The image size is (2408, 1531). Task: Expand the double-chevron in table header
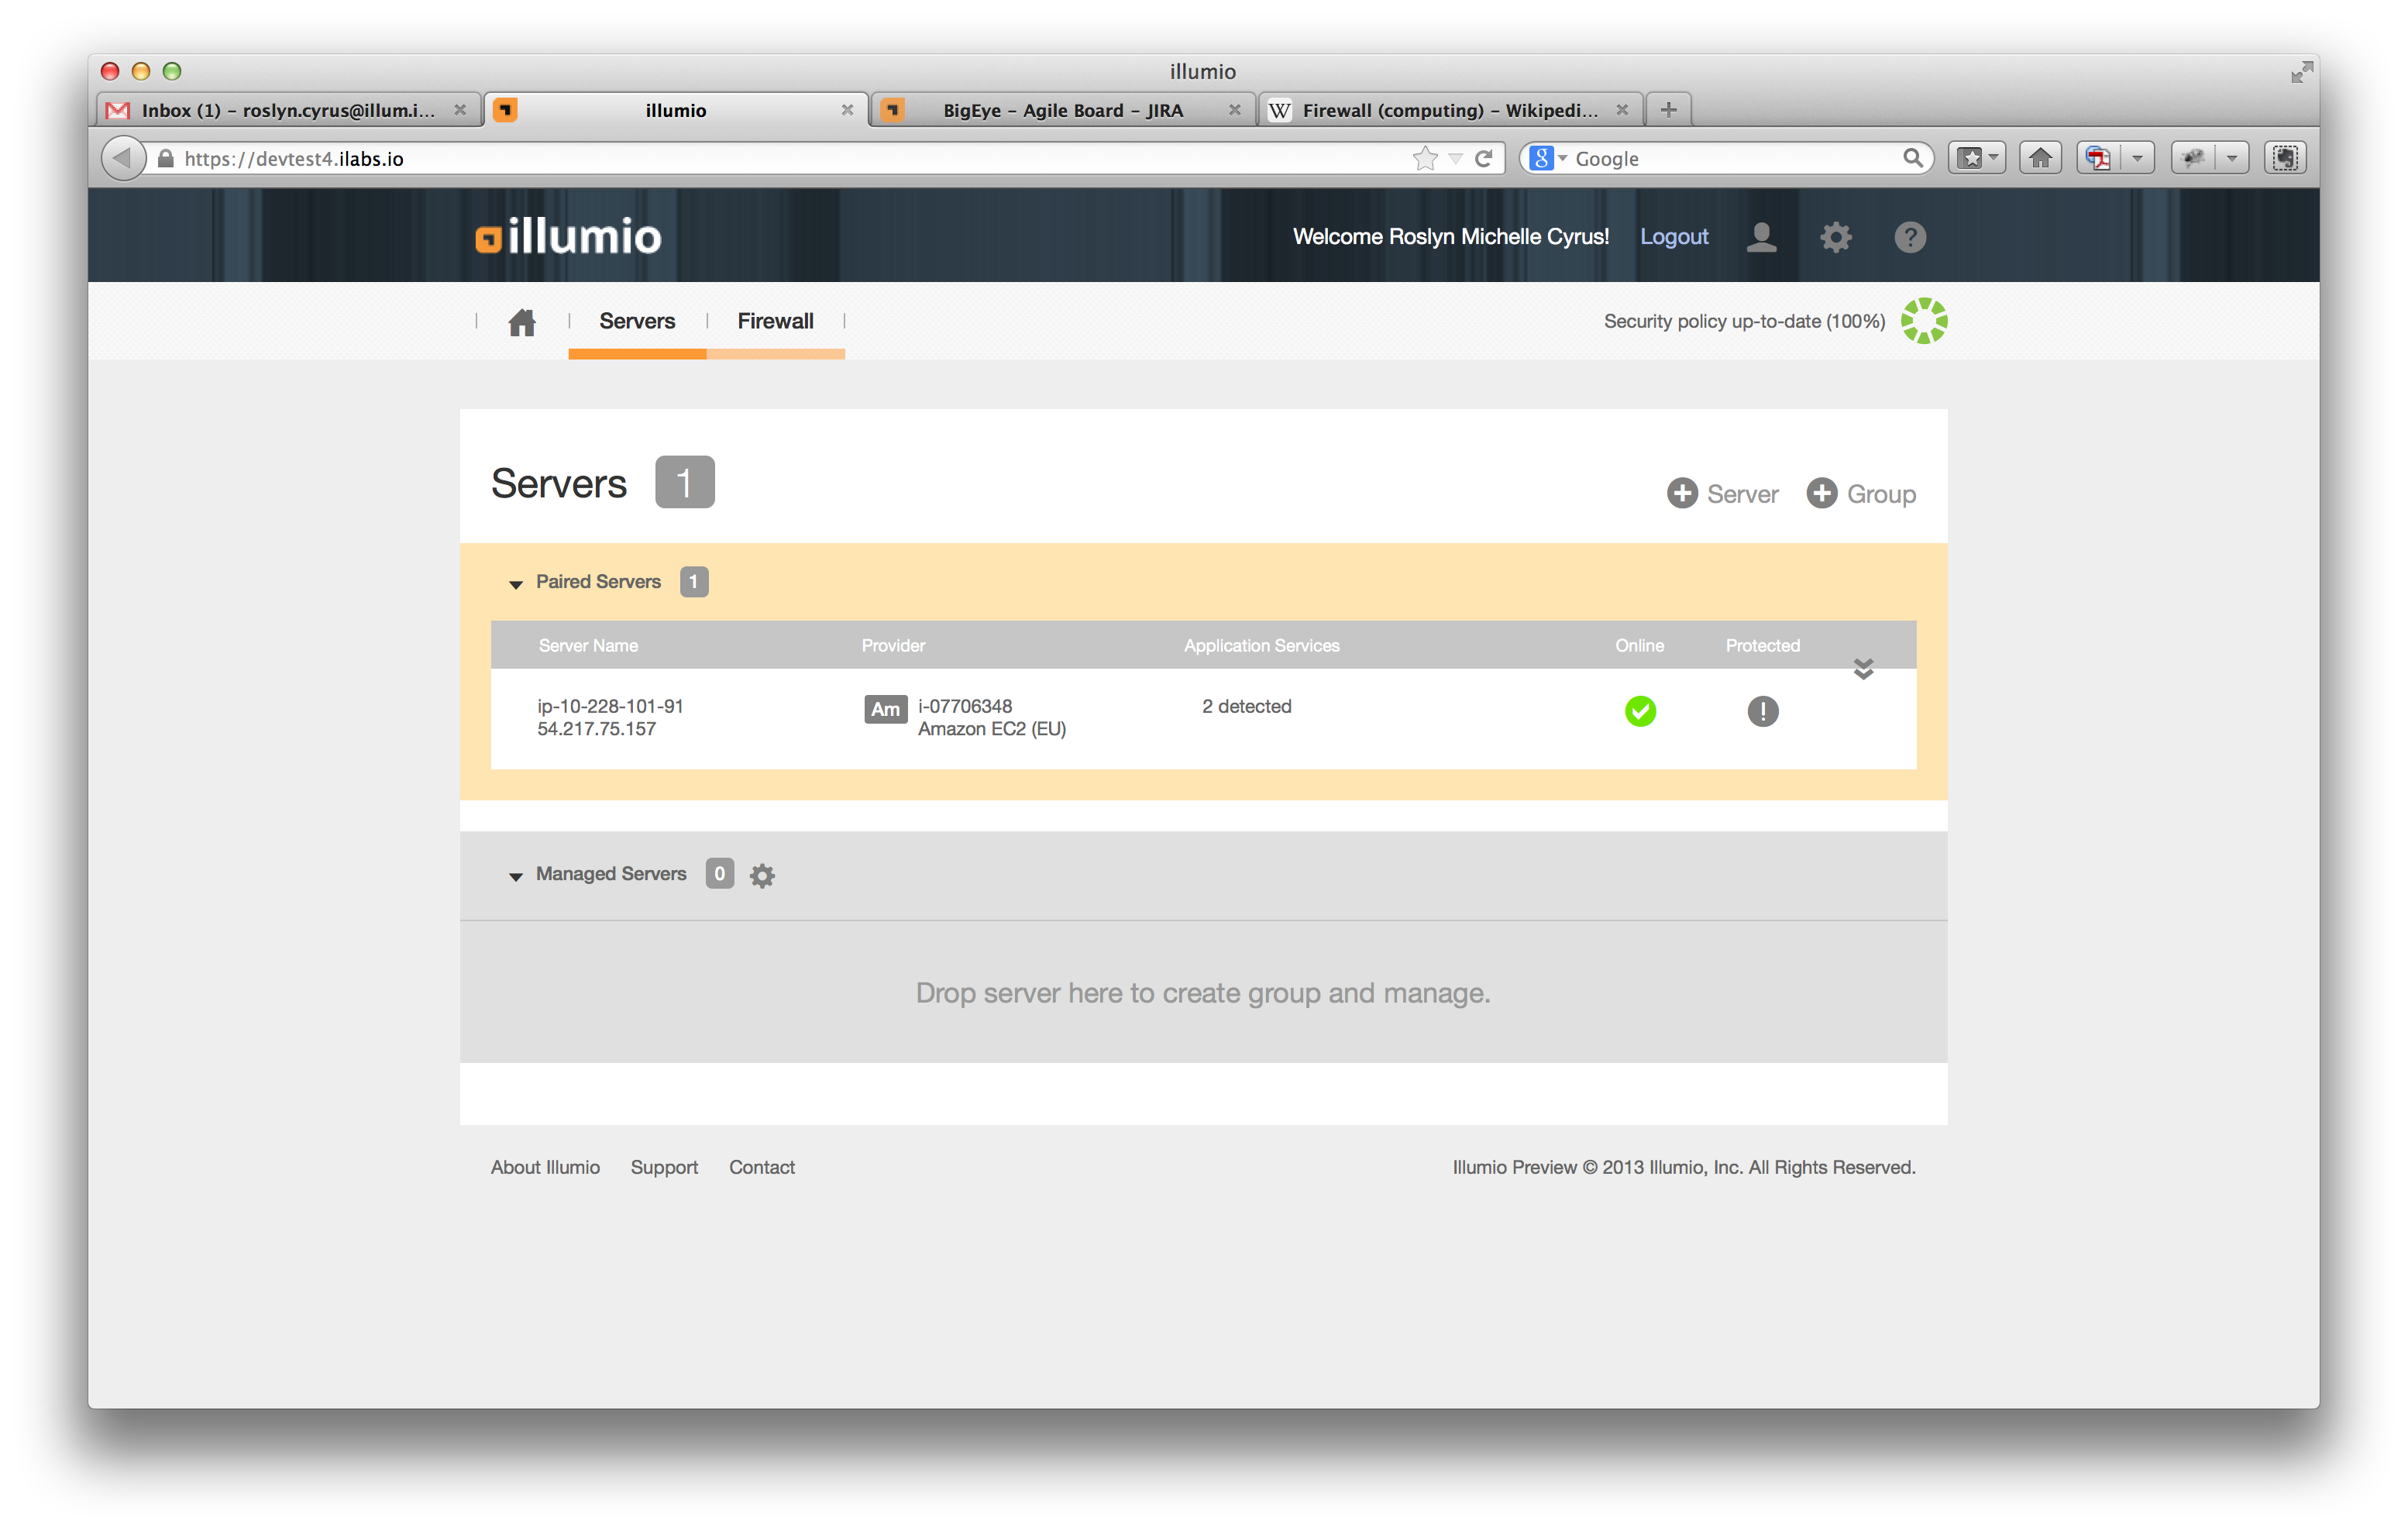click(x=1863, y=668)
